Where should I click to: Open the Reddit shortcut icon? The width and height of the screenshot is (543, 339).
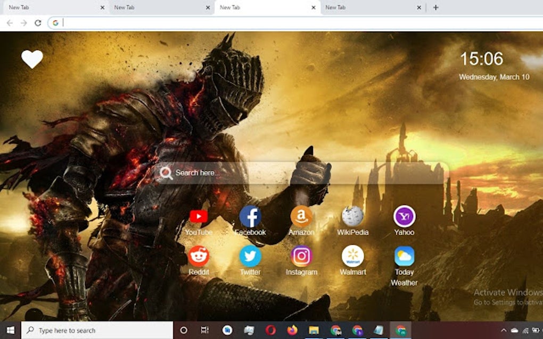point(199,256)
